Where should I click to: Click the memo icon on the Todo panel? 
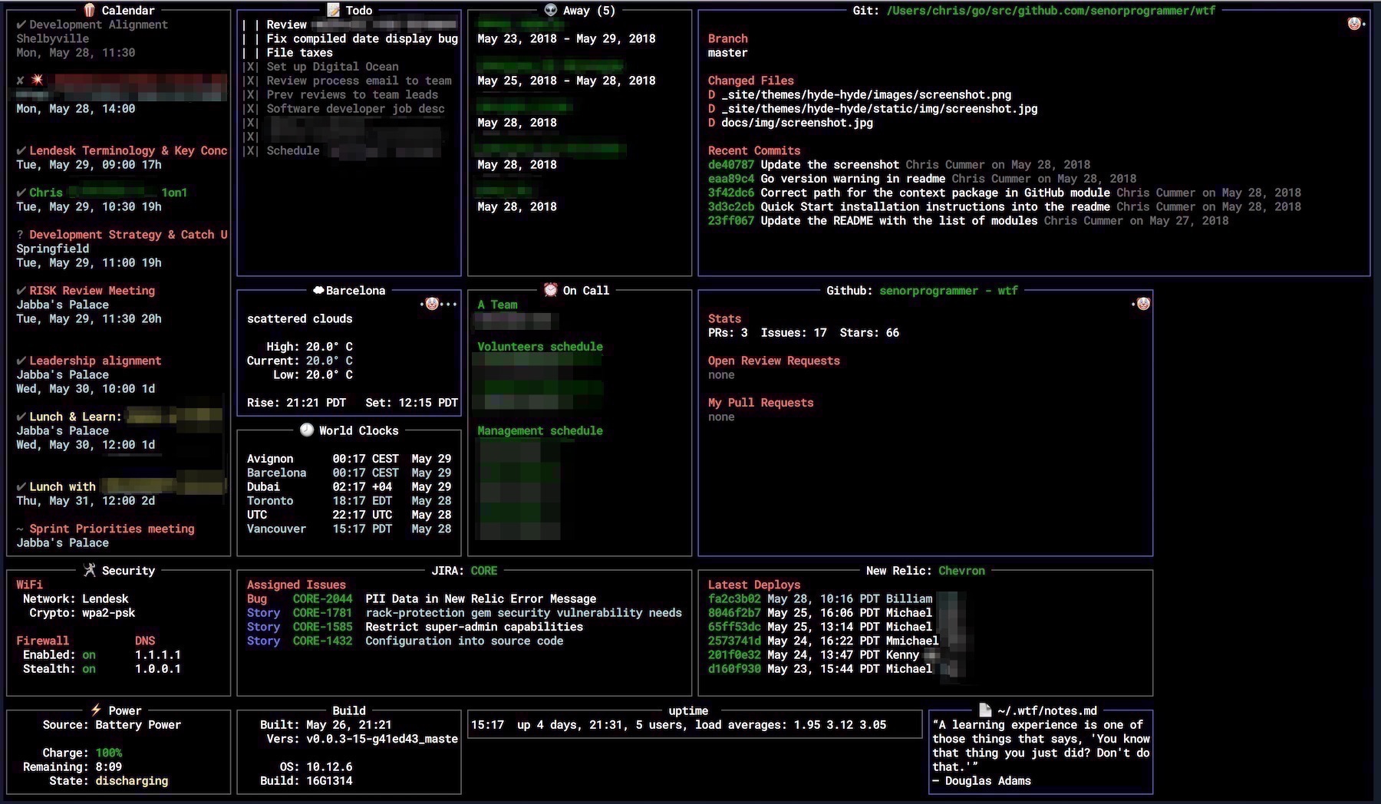pos(333,10)
